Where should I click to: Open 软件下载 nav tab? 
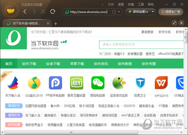pos(29,64)
